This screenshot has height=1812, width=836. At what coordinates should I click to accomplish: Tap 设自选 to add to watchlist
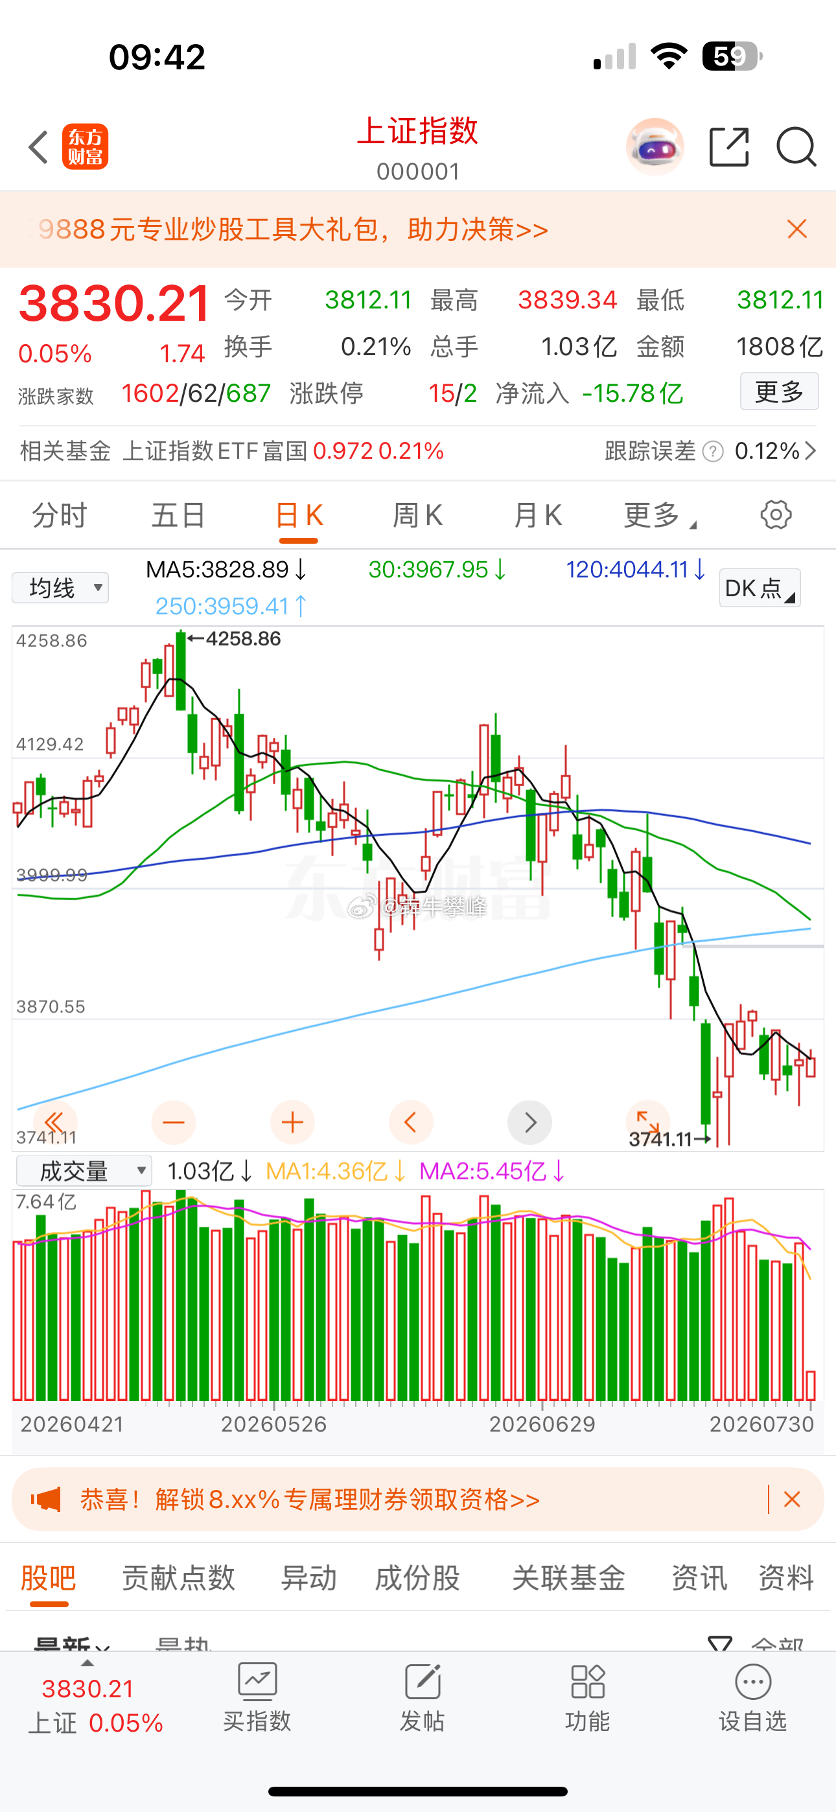point(752,1697)
